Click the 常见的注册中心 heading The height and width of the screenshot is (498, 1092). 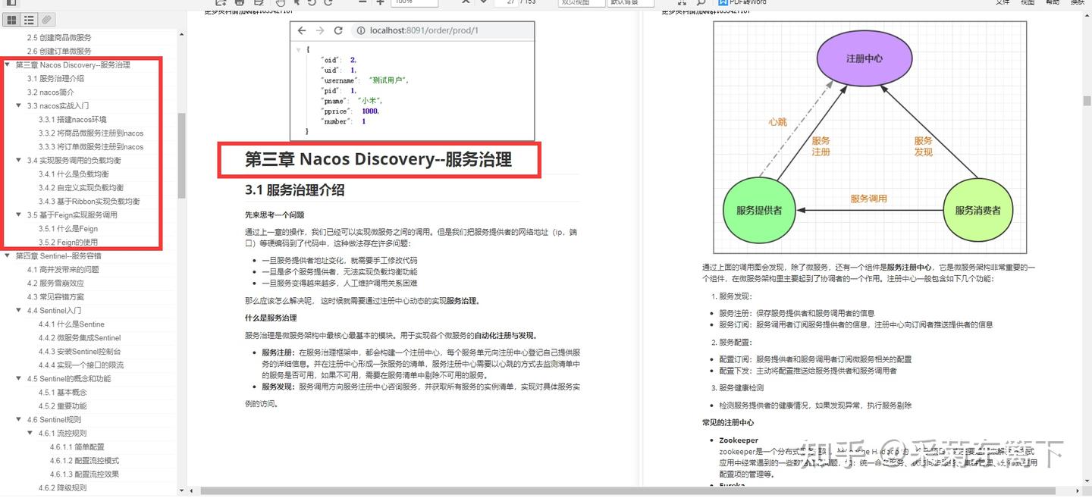(728, 423)
